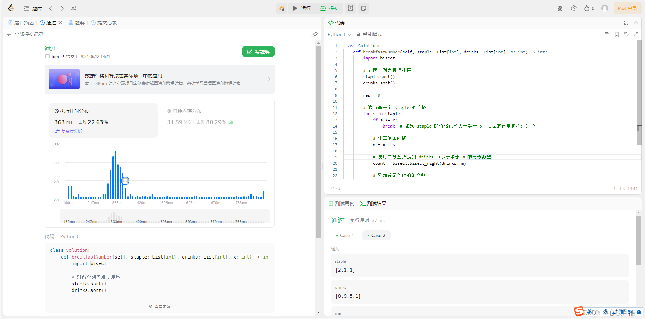Open the Case 2 test case tab

[376, 235]
